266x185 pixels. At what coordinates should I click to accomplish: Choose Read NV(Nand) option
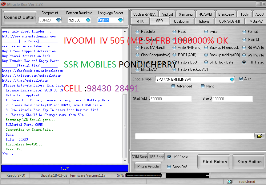coord(137,48)
